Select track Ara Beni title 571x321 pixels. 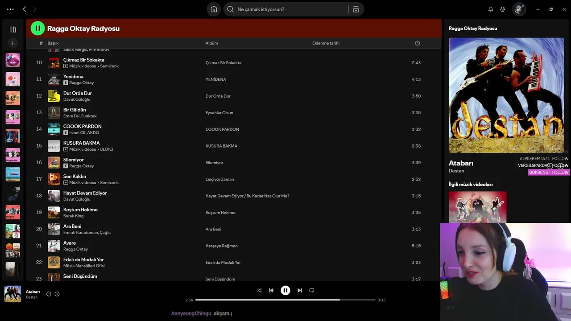point(72,226)
